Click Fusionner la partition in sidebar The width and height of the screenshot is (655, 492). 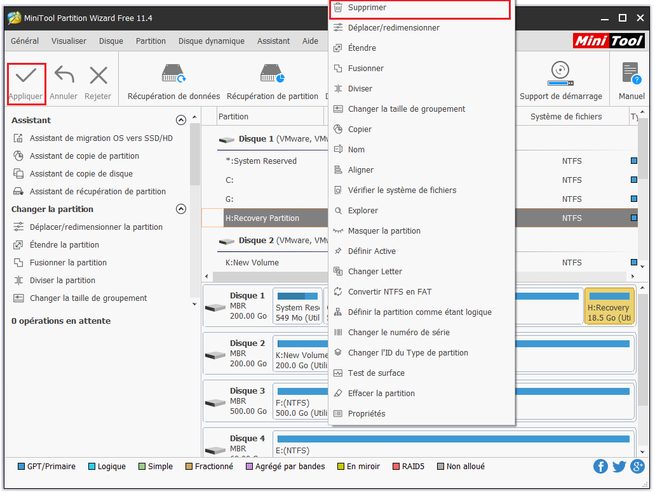(68, 263)
